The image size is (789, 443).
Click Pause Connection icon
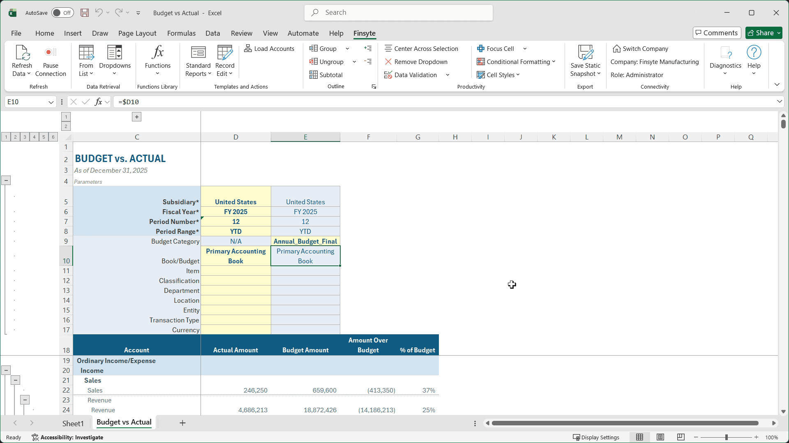point(51,52)
